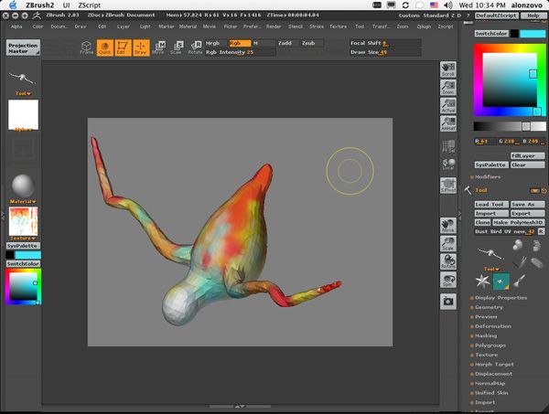Expand the Display Properties section

(501, 298)
